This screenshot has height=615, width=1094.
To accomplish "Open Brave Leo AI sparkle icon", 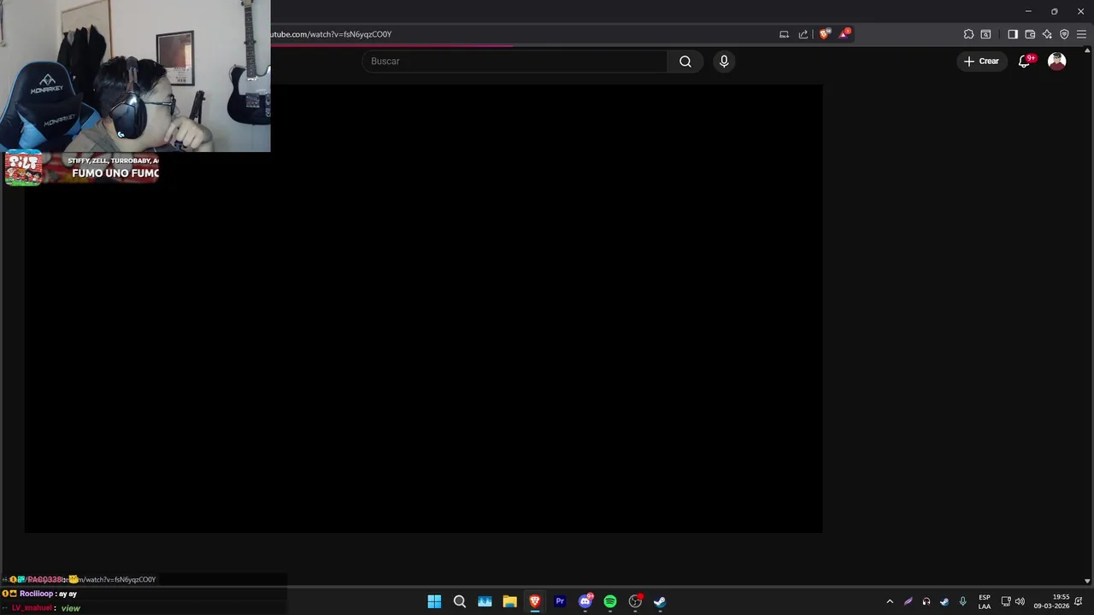I will coord(1047,34).
